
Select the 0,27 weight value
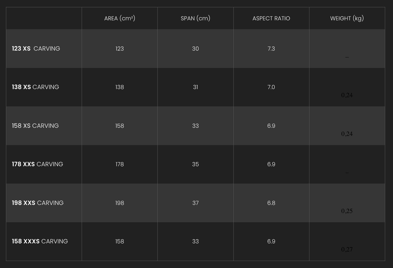(x=347, y=250)
